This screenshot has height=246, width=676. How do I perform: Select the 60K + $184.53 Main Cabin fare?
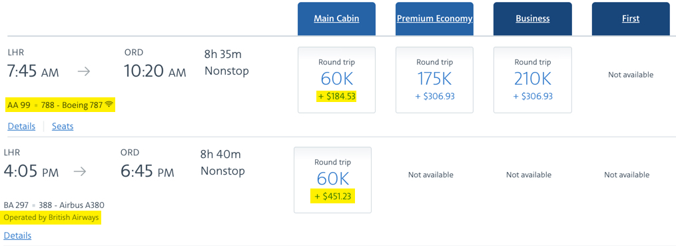click(x=336, y=80)
